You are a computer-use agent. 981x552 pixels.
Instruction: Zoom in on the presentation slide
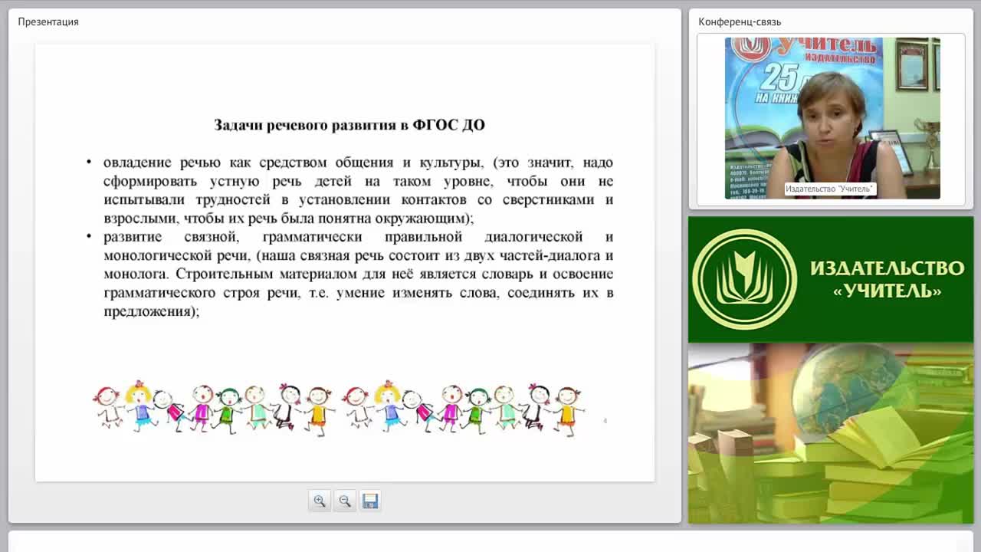[x=320, y=501]
